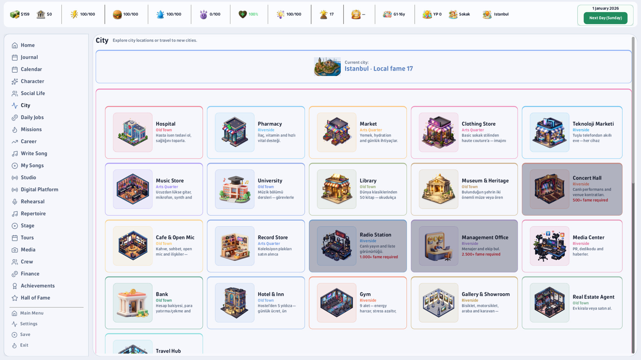The width and height of the screenshot is (641, 360).
Task: Open the Travel Hub card
Action: point(154,344)
